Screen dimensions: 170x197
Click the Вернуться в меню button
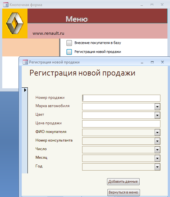[123, 192]
